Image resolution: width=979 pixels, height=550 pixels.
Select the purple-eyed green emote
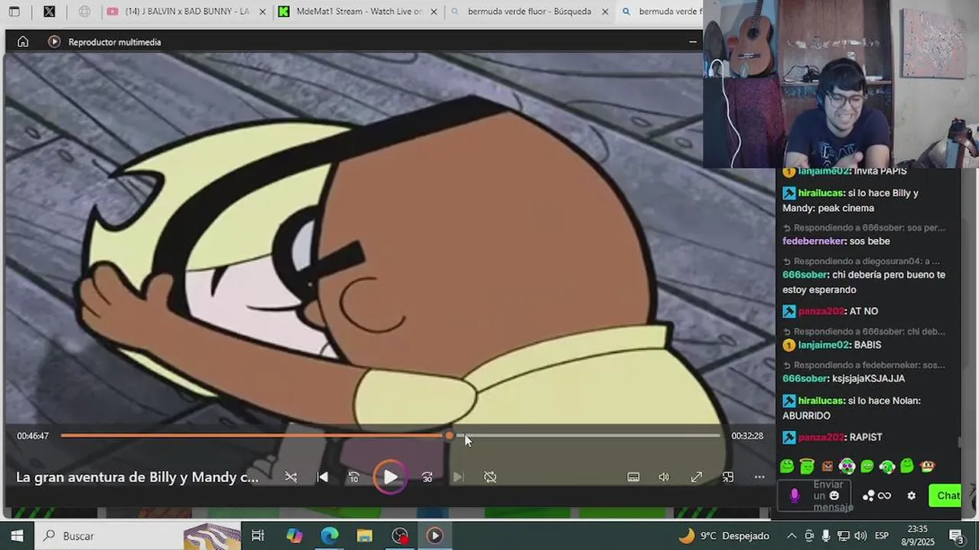847,466
